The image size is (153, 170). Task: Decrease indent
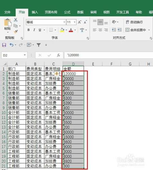[x=114, y=30]
